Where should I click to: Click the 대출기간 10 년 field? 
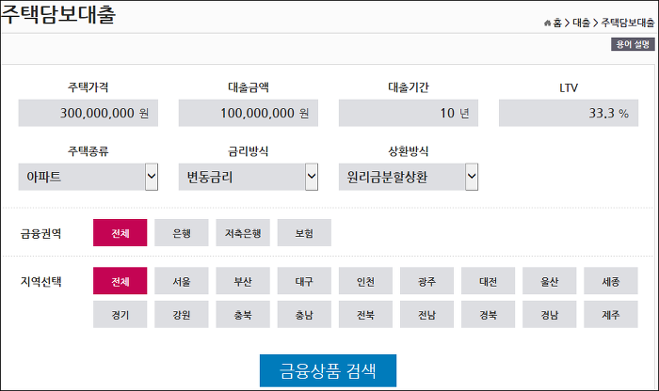[x=408, y=113]
